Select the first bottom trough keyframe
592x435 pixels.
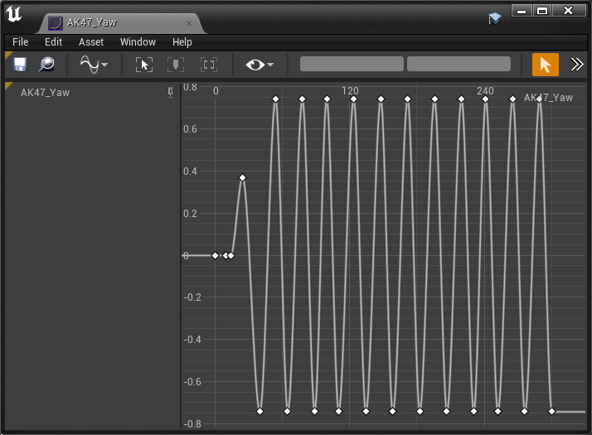pos(260,411)
